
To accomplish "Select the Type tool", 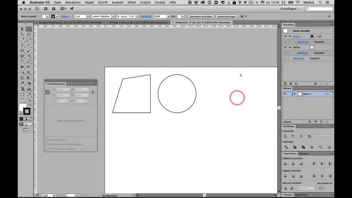I will pyautogui.click(x=22, y=45).
